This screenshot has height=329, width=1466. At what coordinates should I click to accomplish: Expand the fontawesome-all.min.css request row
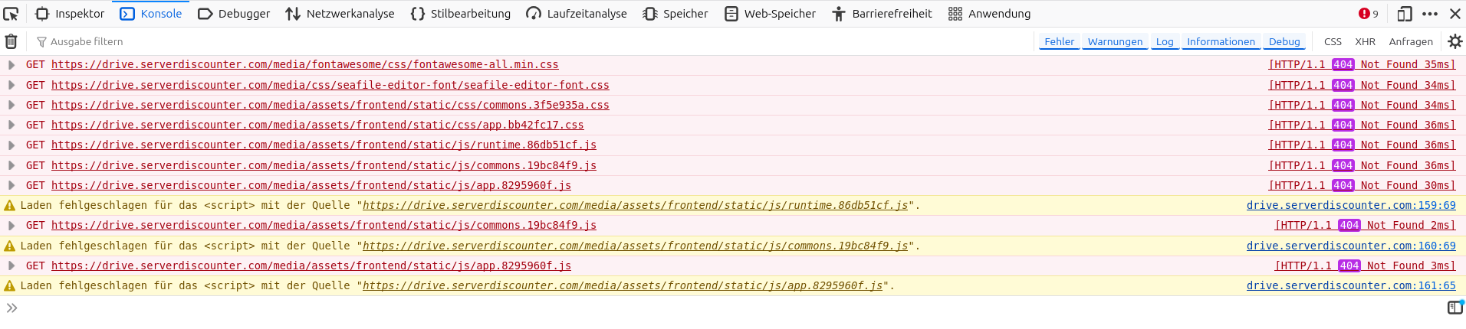[12, 65]
